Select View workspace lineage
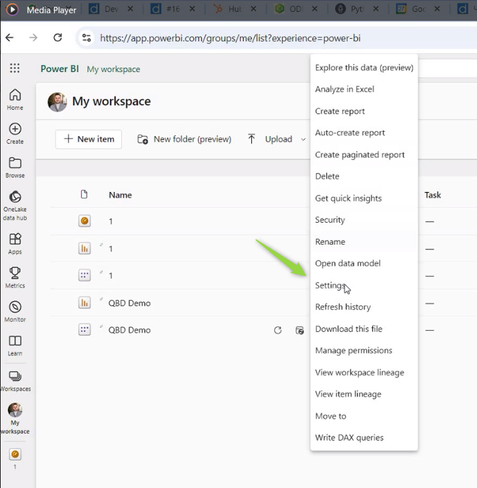Screen dimensions: 477x488 point(364,373)
